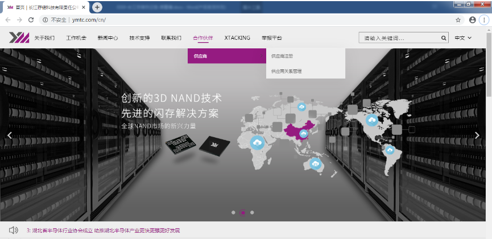Click the 创新的3D NAND技术 headline

[x=172, y=98]
